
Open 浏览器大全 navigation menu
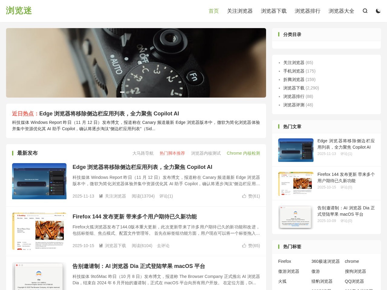click(x=341, y=11)
